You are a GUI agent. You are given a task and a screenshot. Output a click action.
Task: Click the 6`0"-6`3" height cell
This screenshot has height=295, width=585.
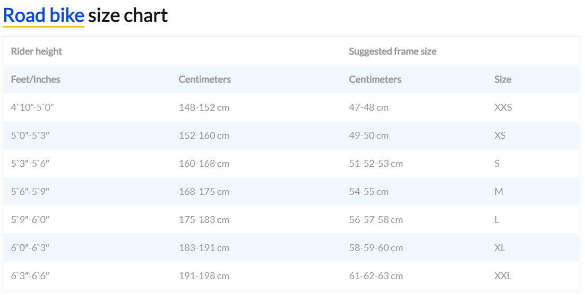point(30,248)
